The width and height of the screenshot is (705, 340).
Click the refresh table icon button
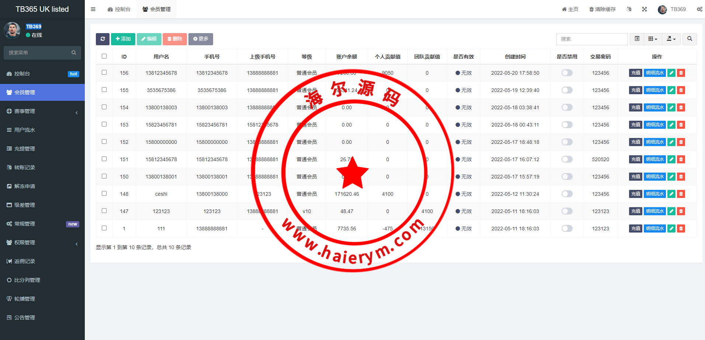pyautogui.click(x=103, y=39)
